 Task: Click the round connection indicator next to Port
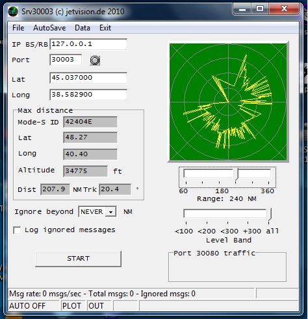pyautogui.click(x=95, y=60)
